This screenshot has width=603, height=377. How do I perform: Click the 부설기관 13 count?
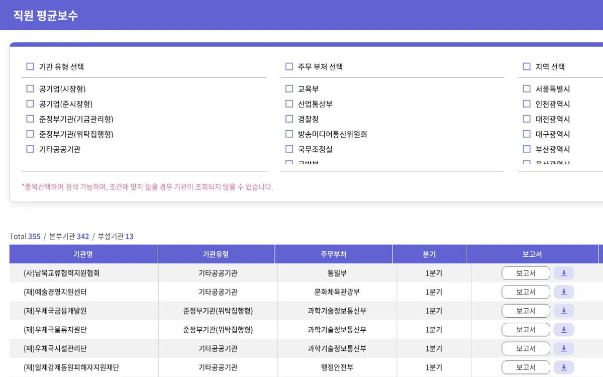click(x=116, y=236)
